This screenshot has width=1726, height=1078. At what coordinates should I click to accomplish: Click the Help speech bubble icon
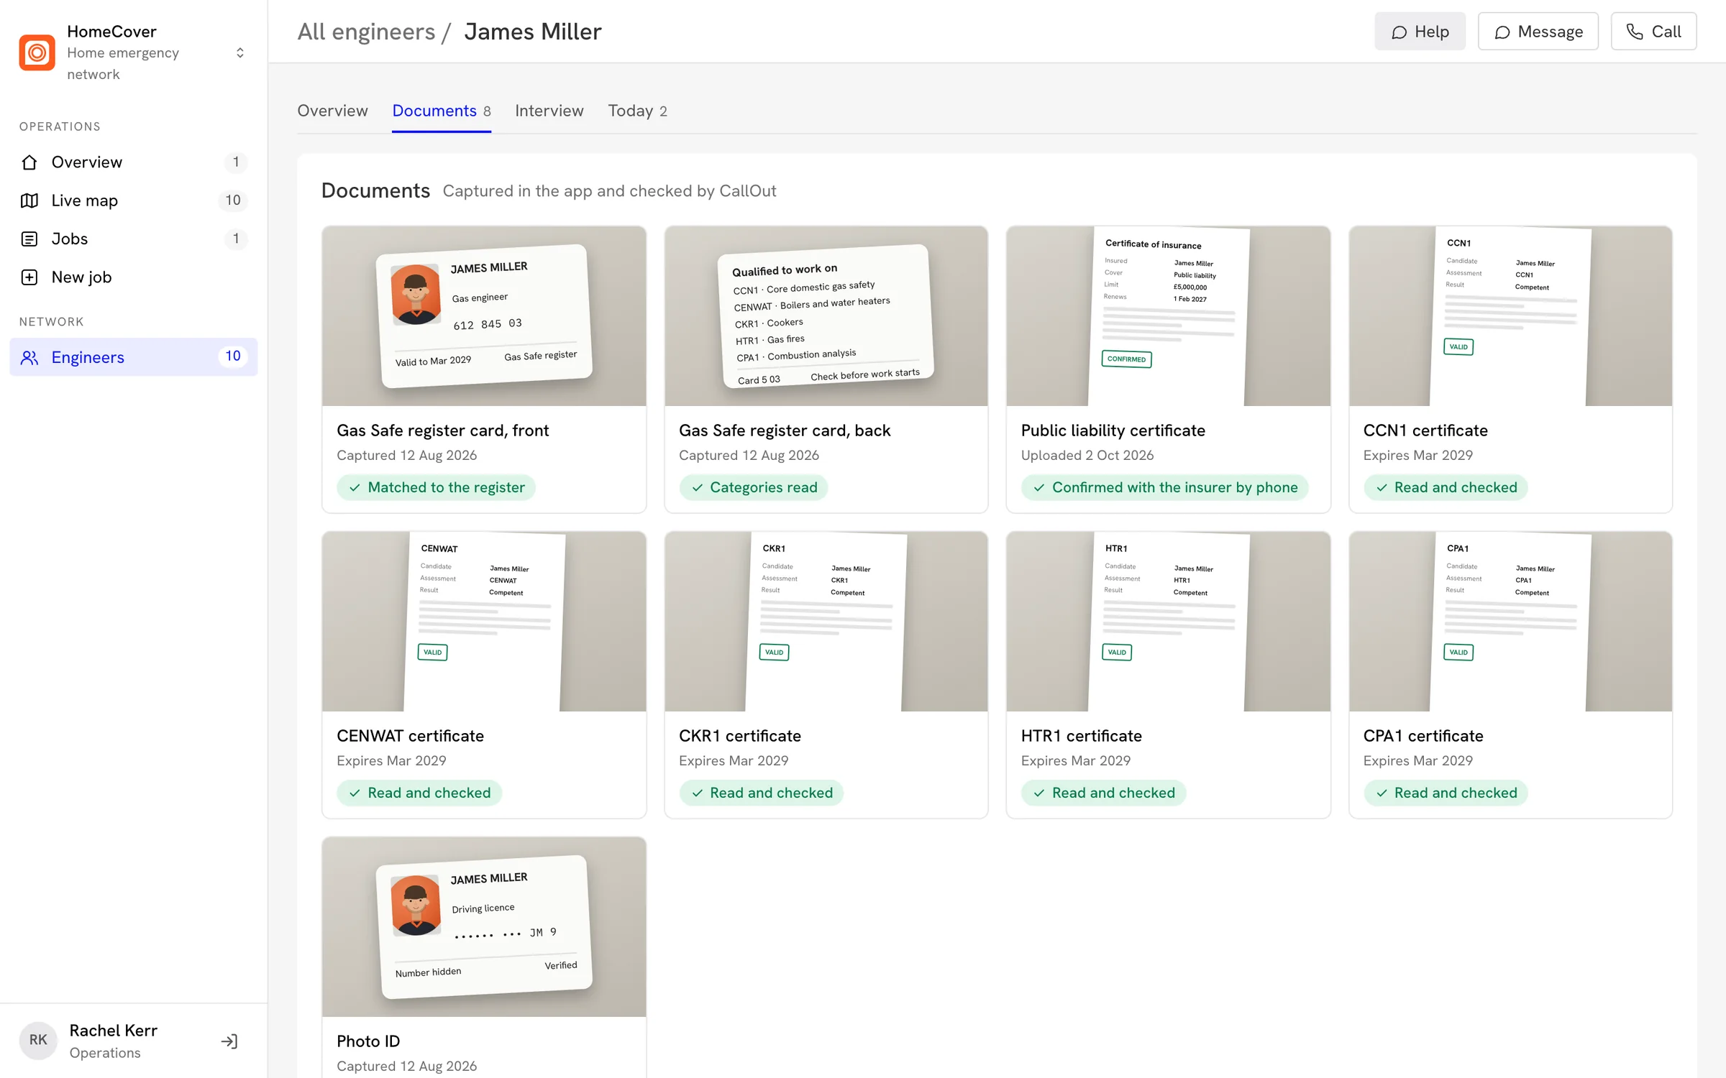[x=1399, y=32]
